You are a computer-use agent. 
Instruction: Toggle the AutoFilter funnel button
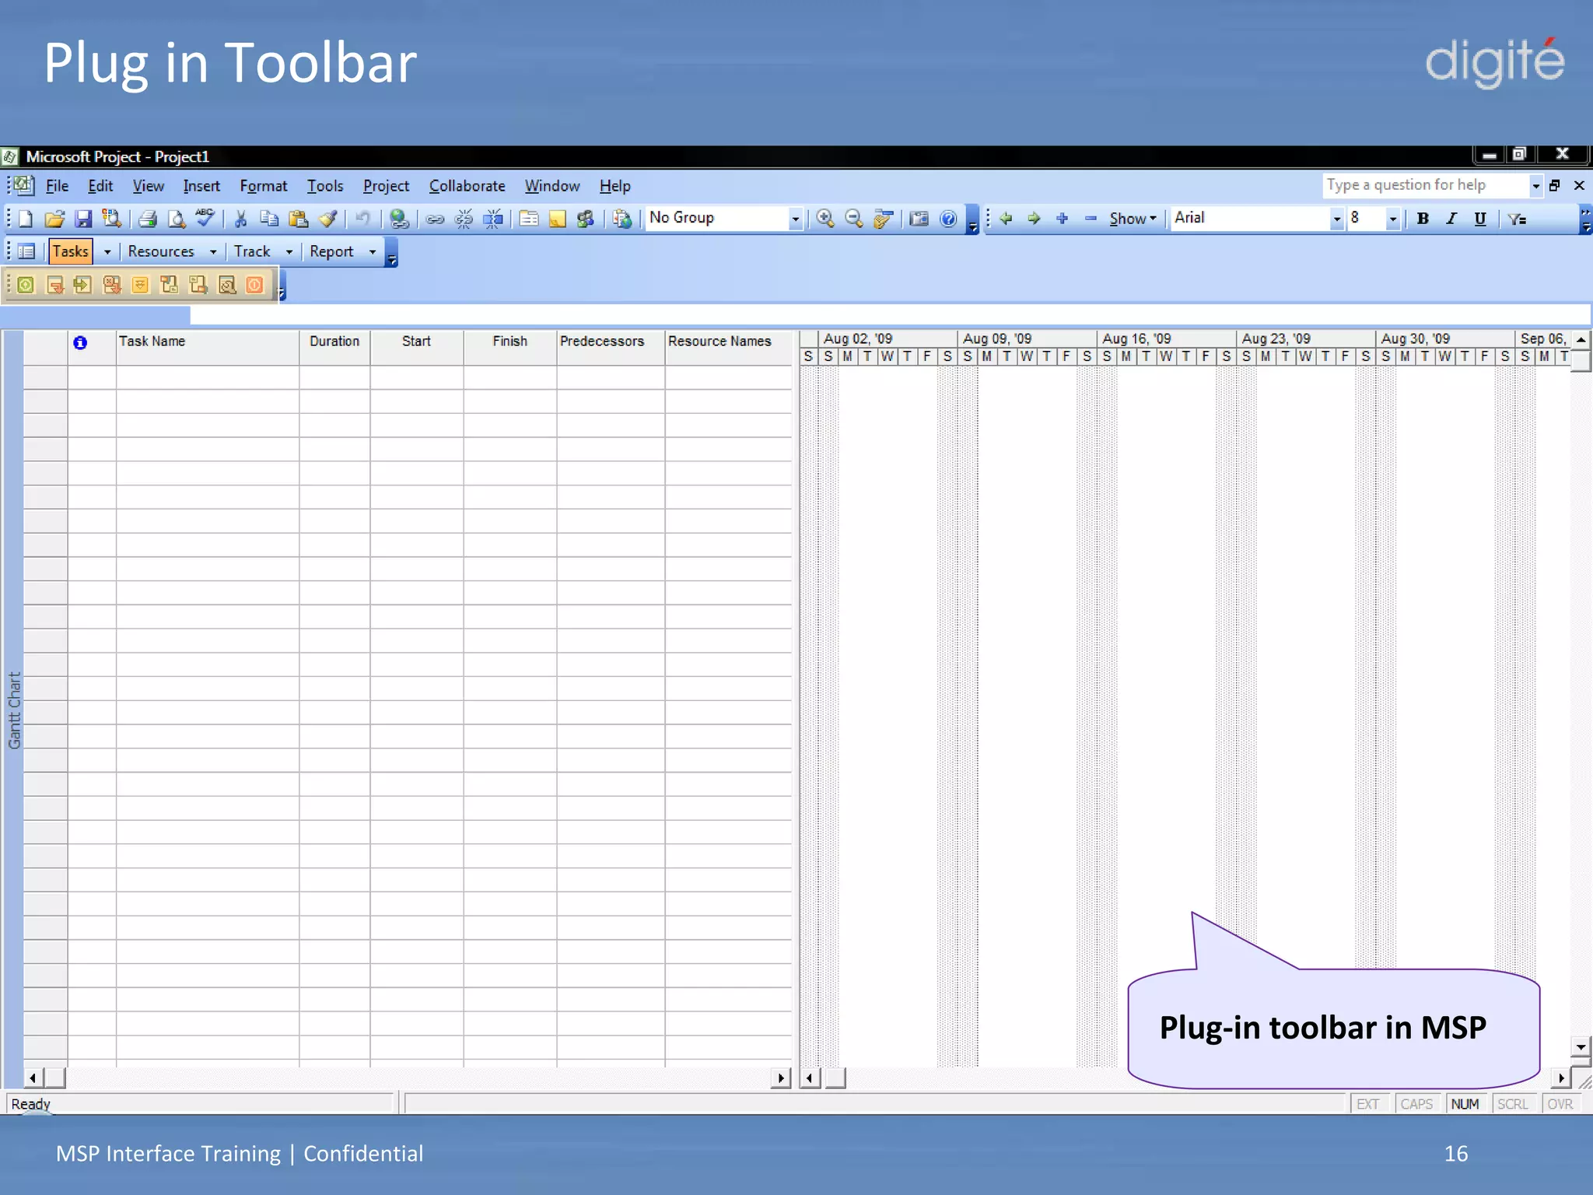1518,219
